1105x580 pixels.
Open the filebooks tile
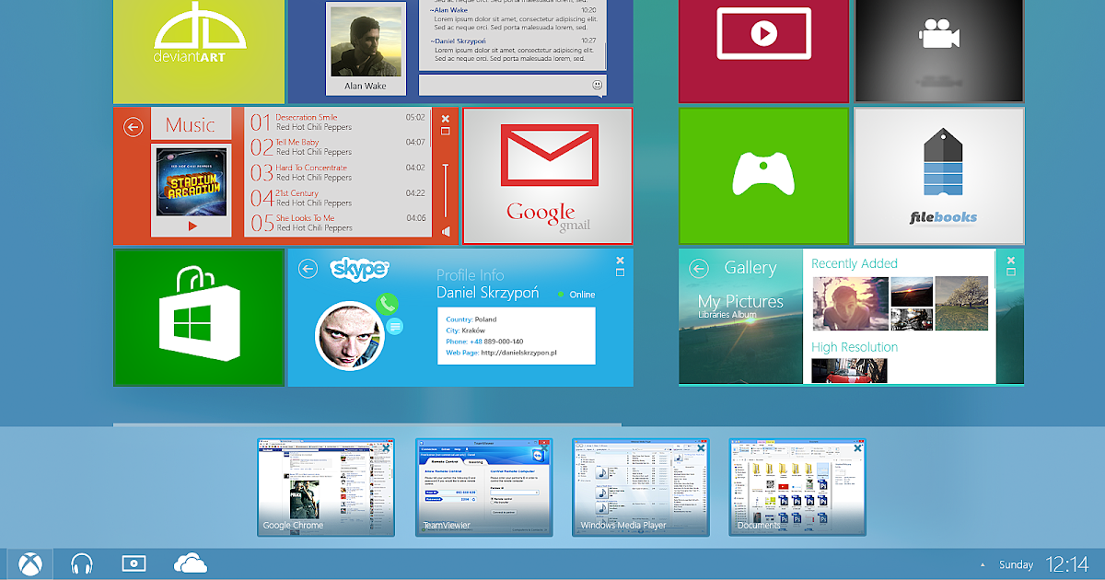click(939, 175)
